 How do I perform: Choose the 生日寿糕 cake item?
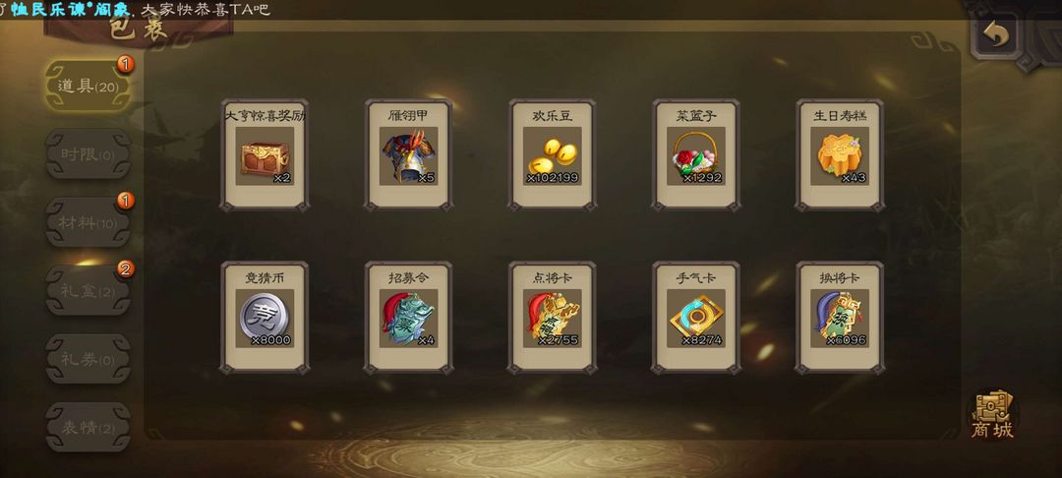tap(839, 155)
